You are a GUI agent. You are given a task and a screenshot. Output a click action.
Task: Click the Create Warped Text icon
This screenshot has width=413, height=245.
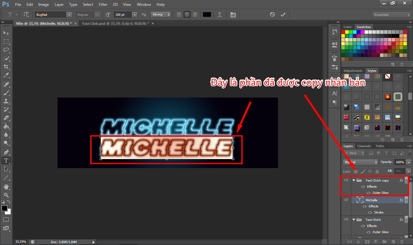point(220,14)
